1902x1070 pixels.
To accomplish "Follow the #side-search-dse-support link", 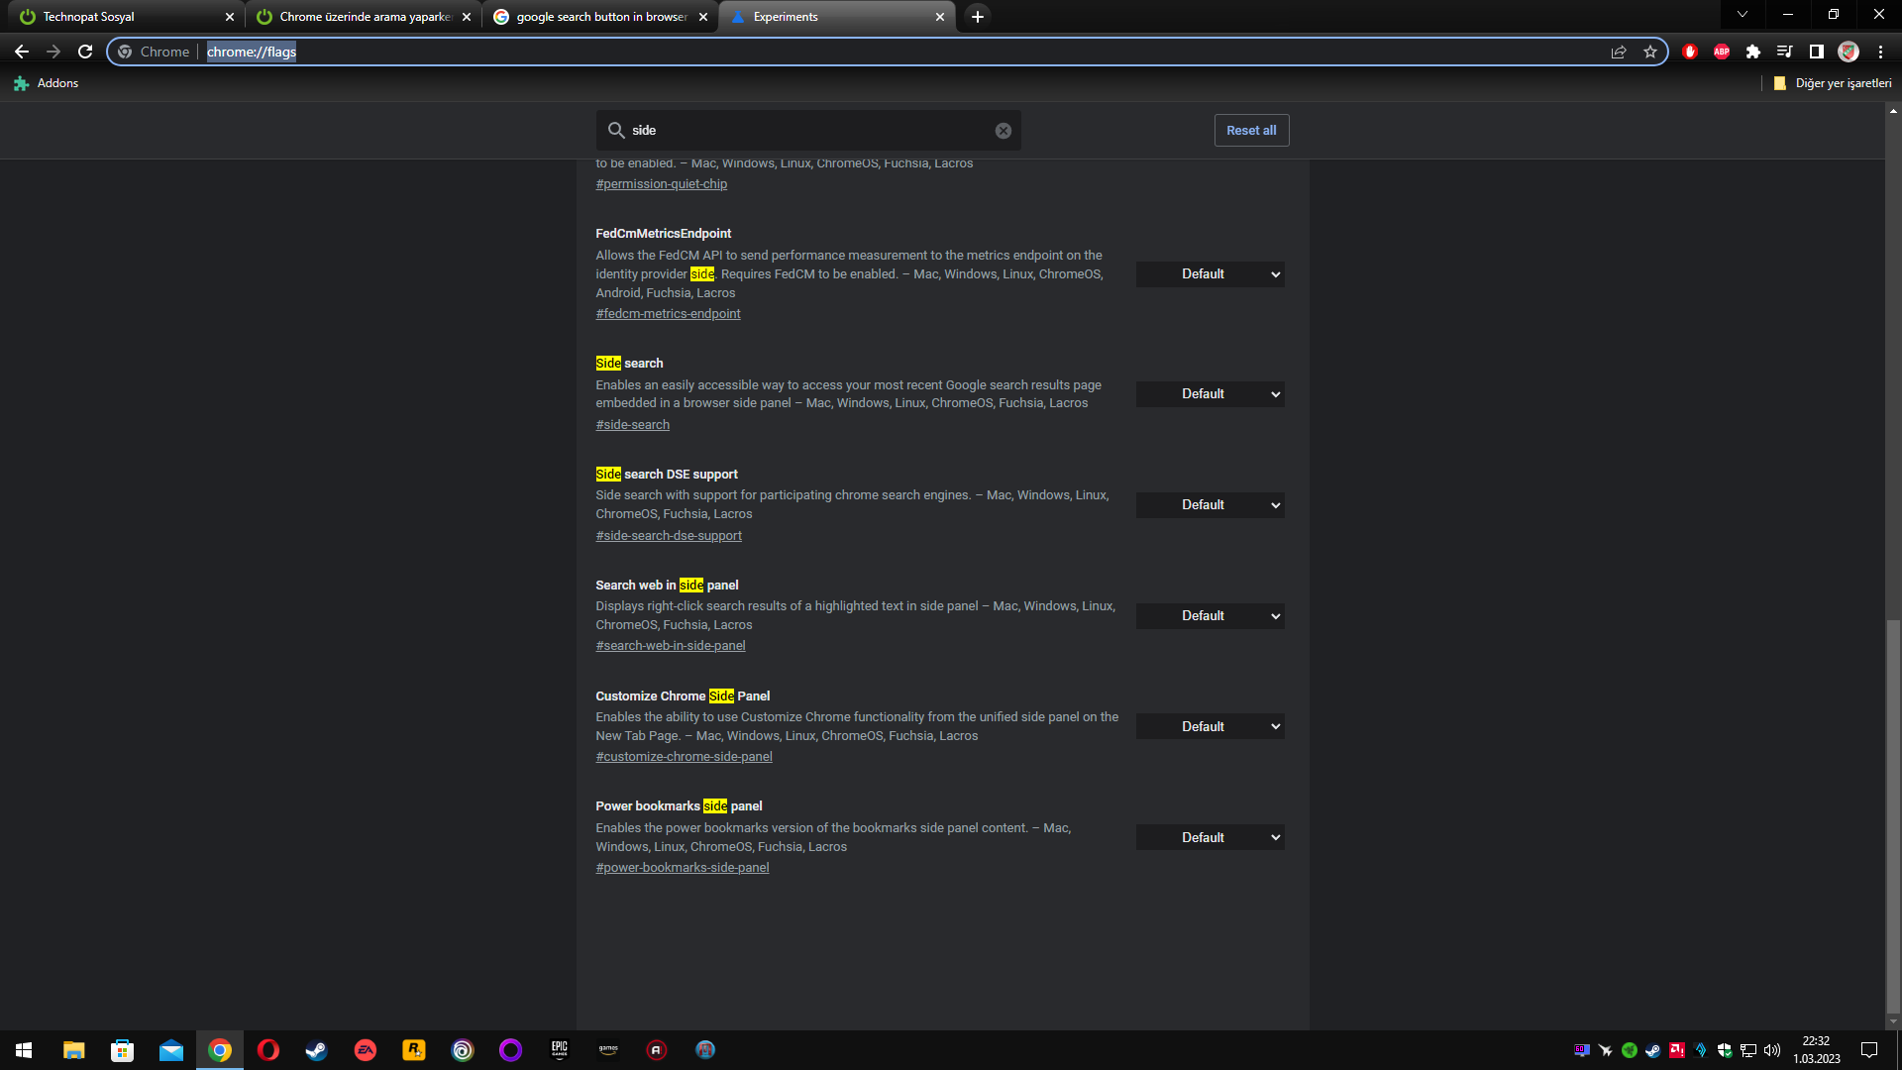I will click(669, 536).
